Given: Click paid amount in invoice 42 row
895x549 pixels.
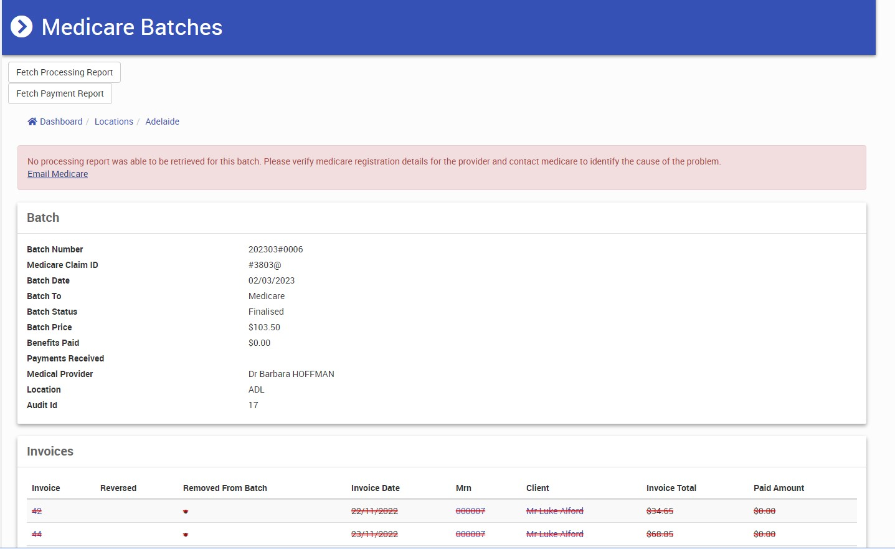Looking at the screenshot, I should pos(764,511).
